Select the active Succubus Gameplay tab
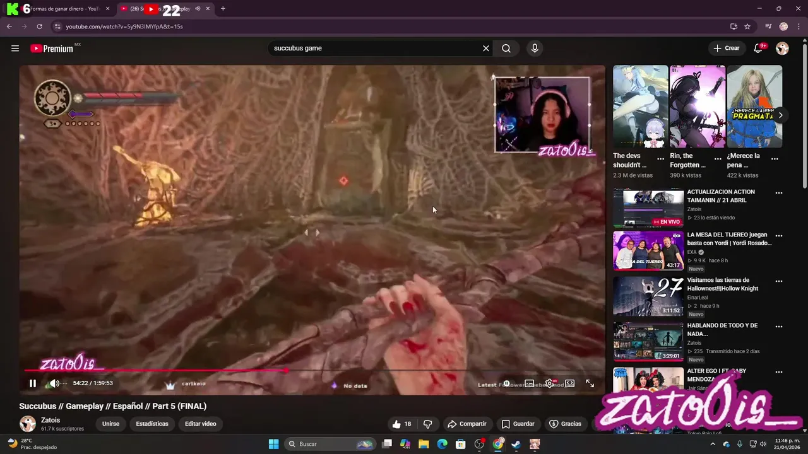 pyautogui.click(x=165, y=9)
